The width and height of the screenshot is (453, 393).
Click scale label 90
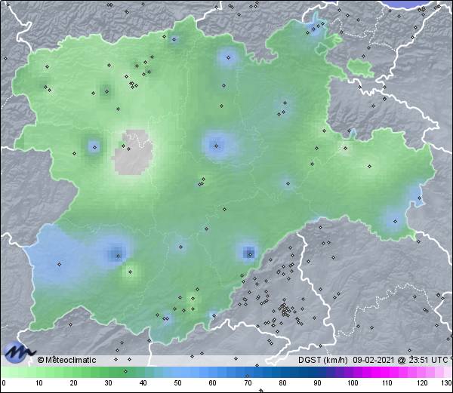tap(318, 383)
